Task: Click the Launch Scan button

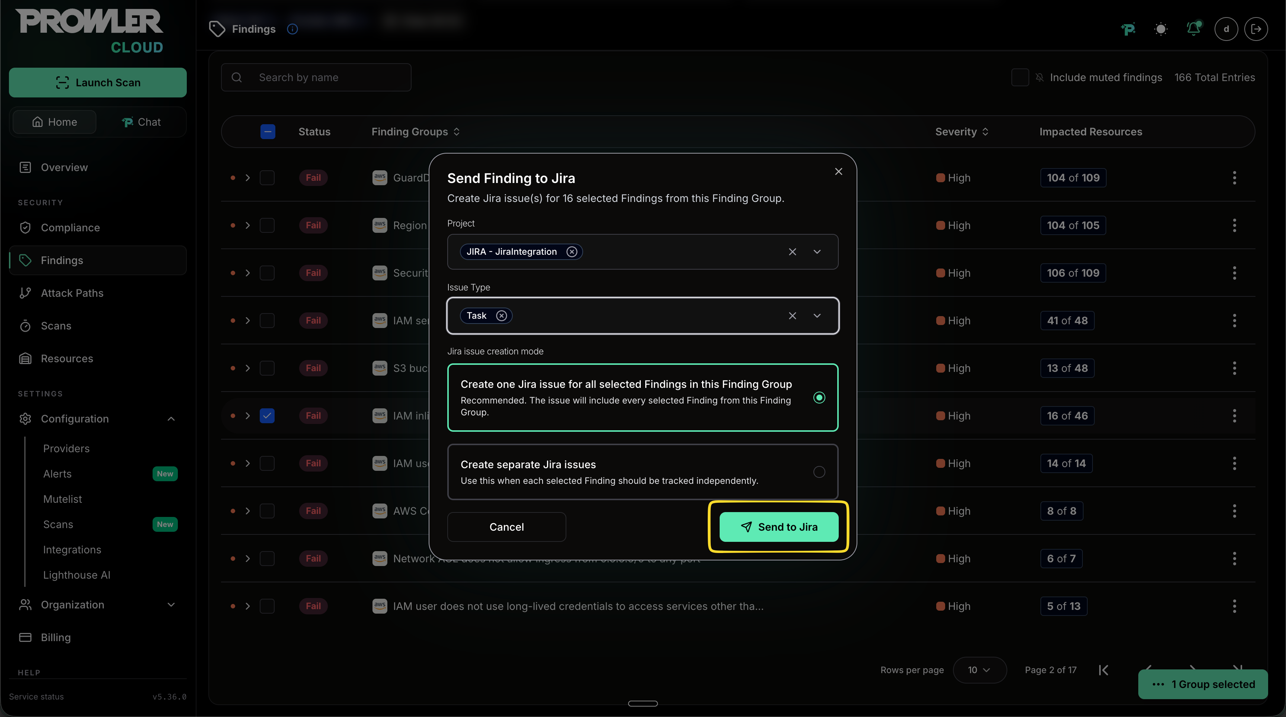Action: click(x=98, y=82)
